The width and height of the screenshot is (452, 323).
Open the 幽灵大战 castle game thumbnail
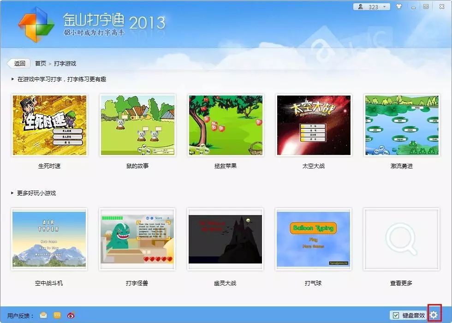225,239
